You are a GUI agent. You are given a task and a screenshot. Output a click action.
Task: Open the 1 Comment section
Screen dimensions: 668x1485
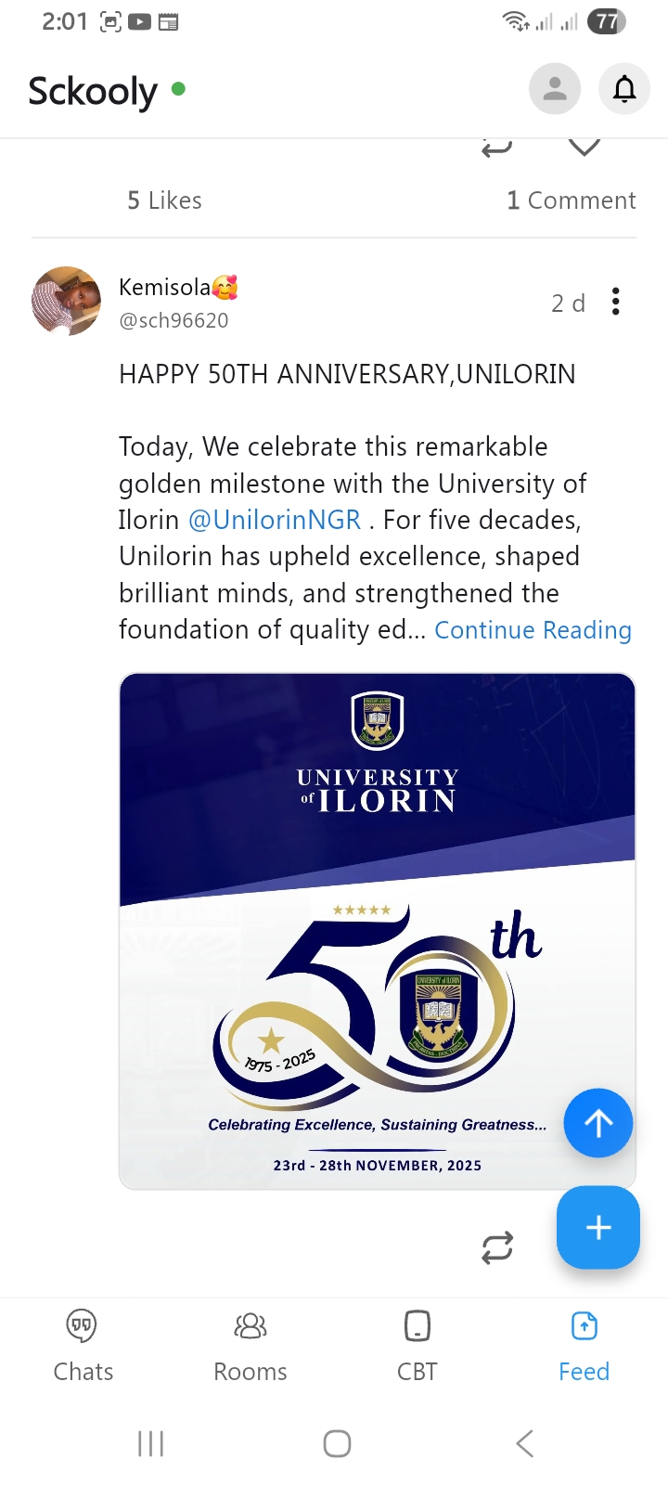click(x=571, y=200)
